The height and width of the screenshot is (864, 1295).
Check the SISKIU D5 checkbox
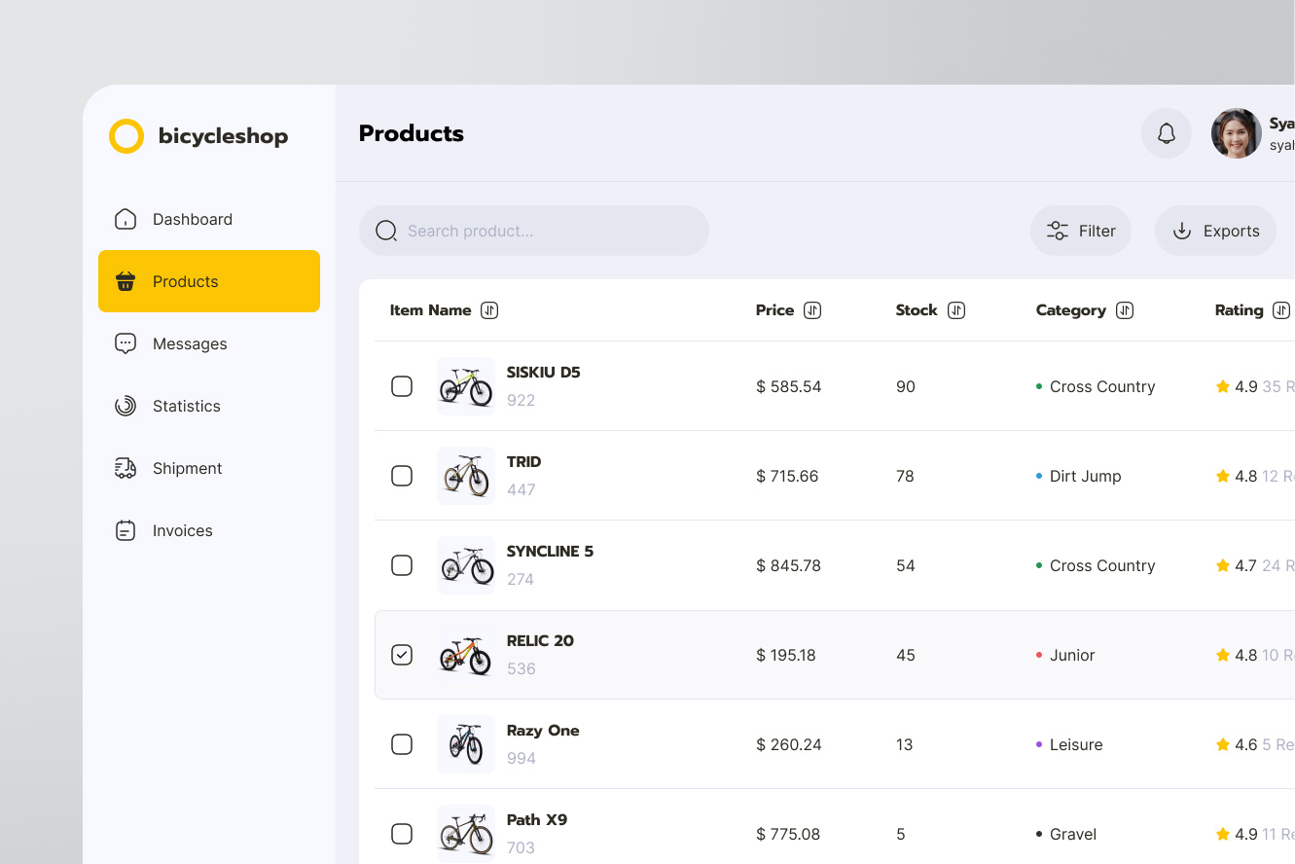402,386
